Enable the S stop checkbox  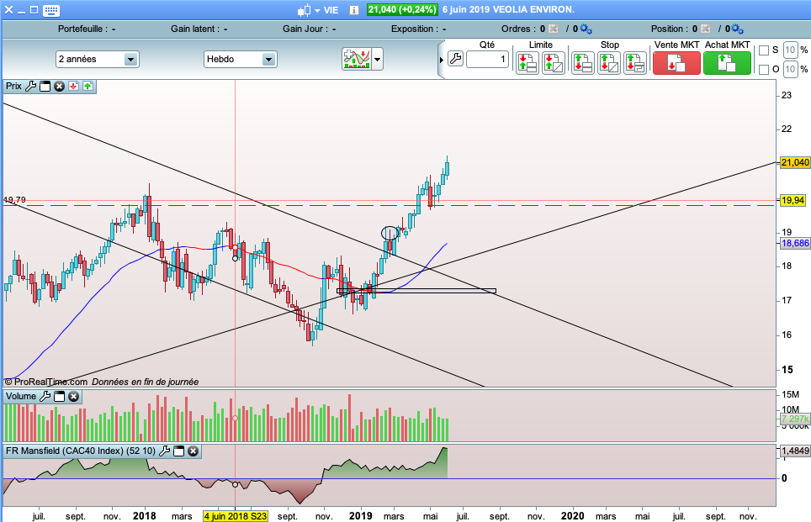click(x=763, y=50)
